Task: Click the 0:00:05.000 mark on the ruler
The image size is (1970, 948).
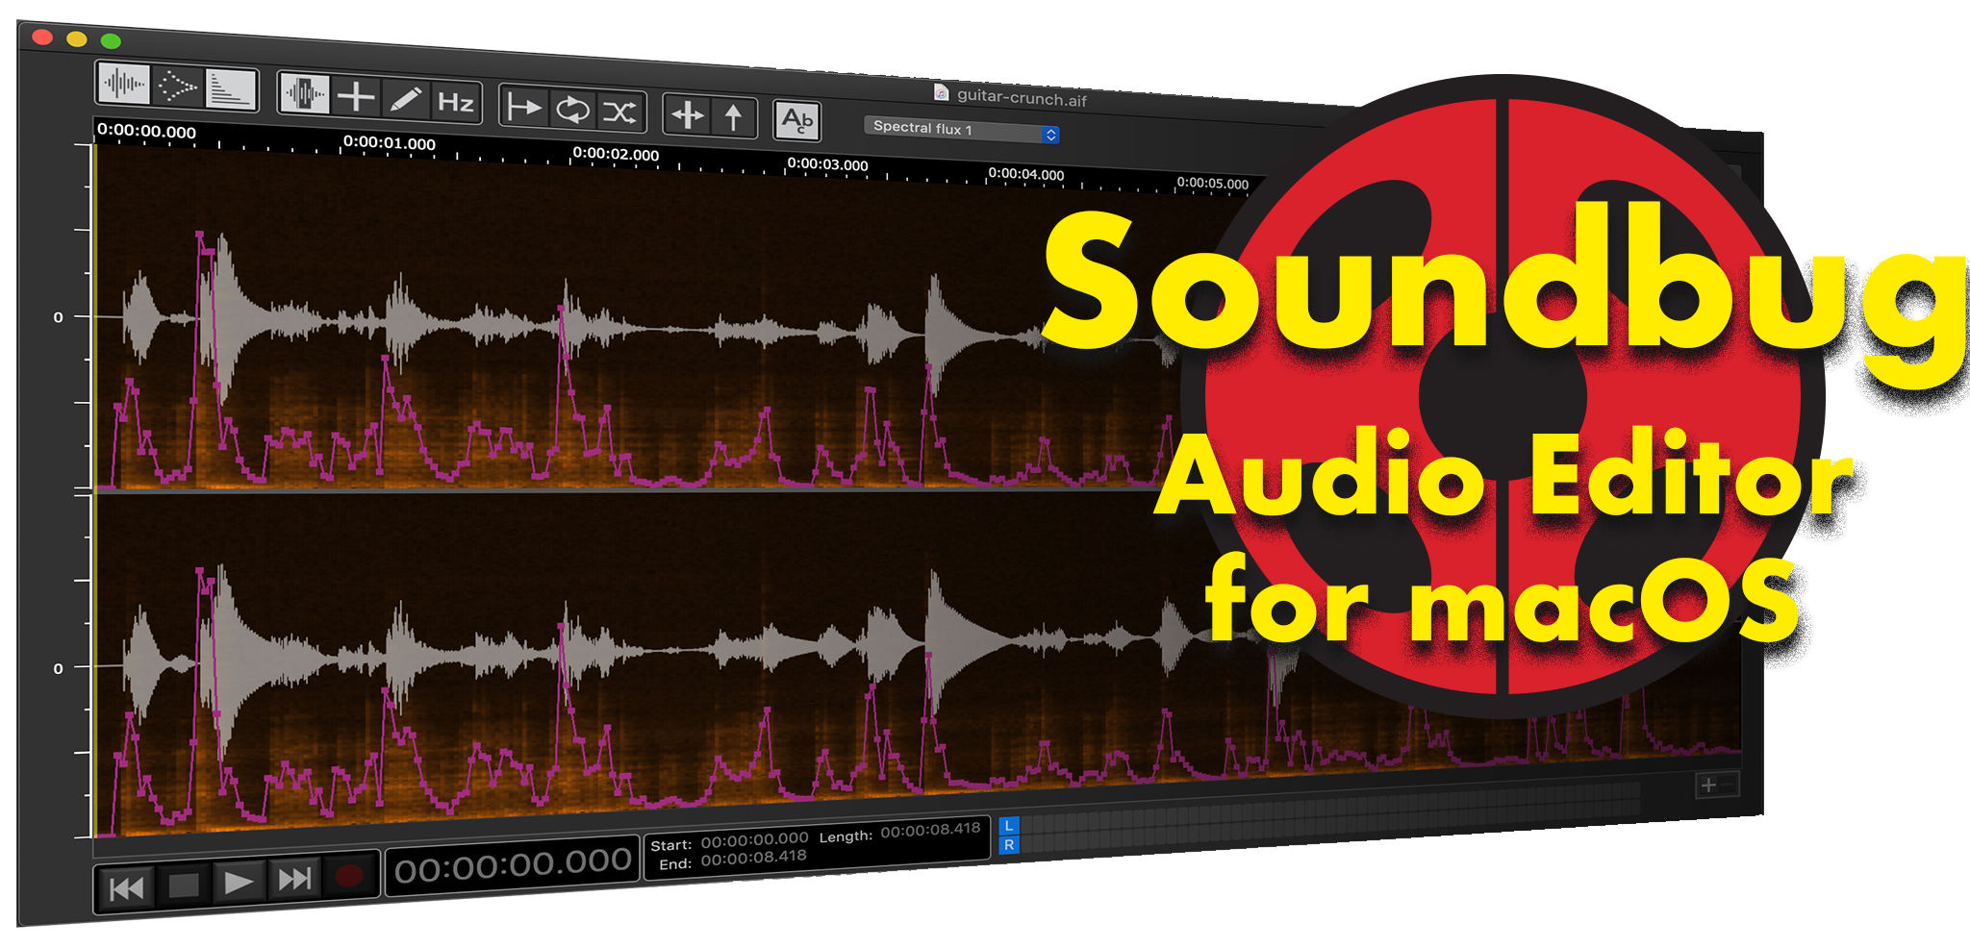Action: click(x=1212, y=183)
